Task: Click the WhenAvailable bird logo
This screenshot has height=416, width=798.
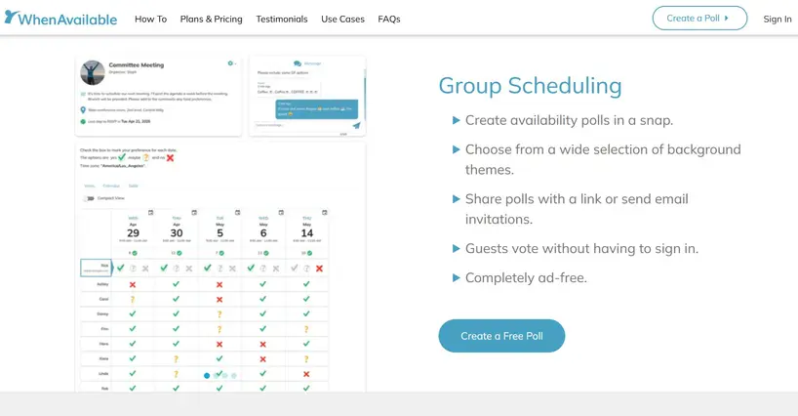Action: [x=11, y=17]
